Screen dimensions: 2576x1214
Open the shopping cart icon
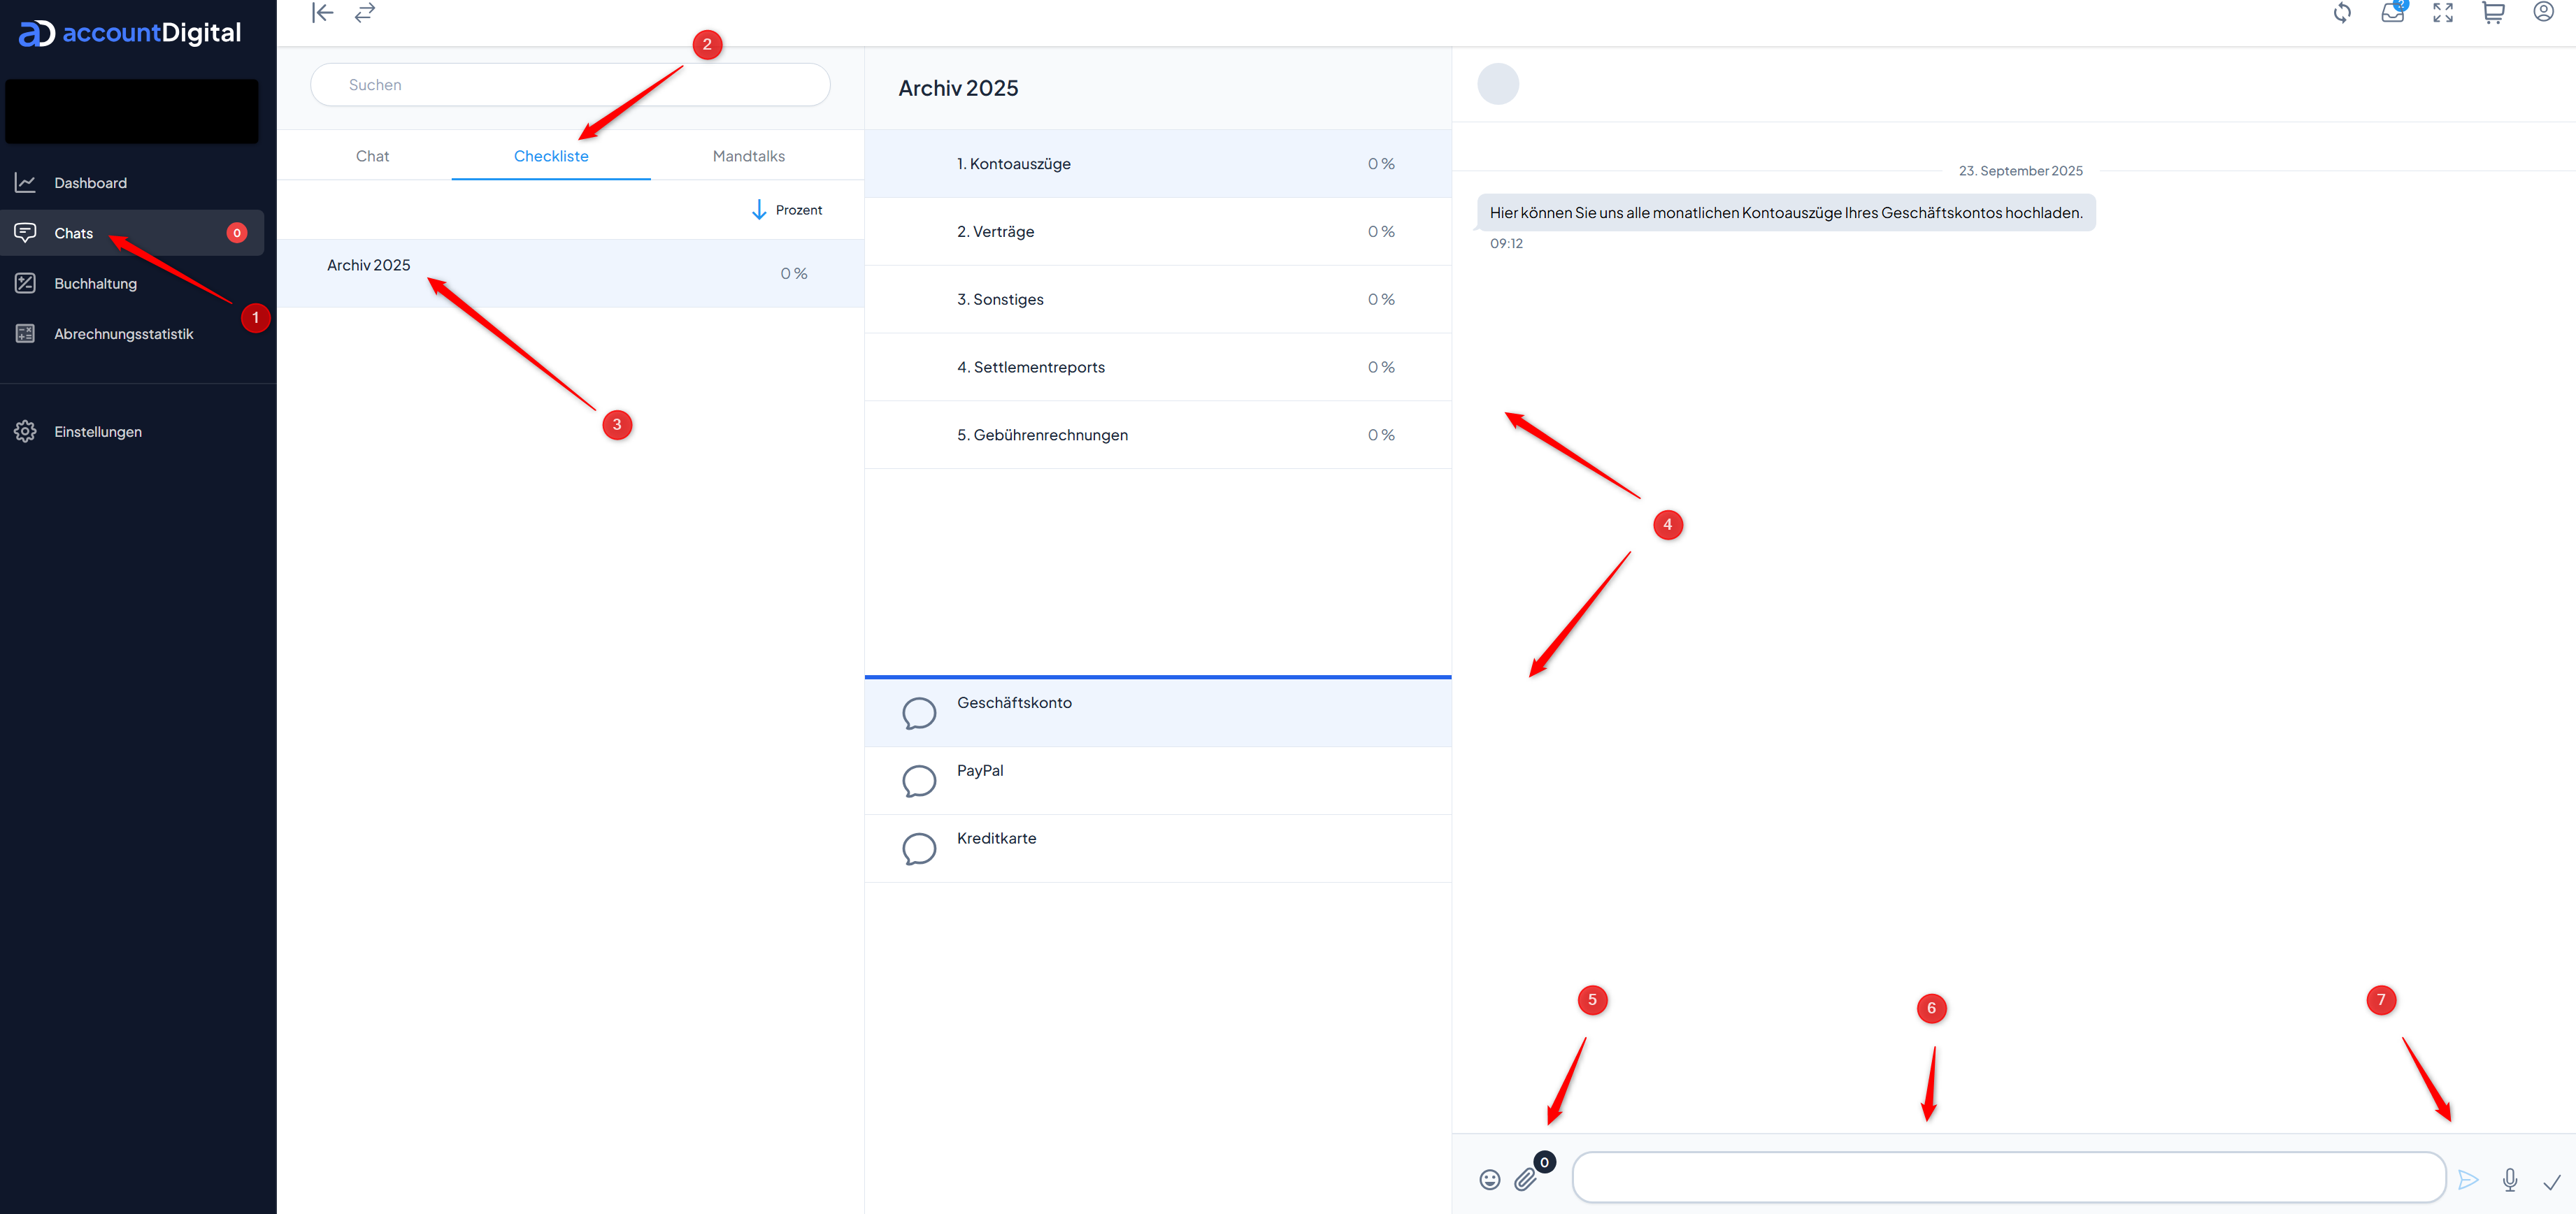pos(2493,13)
